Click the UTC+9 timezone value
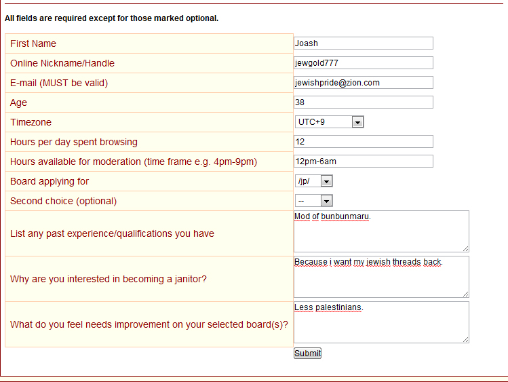This screenshot has width=508, height=382. coord(311,122)
